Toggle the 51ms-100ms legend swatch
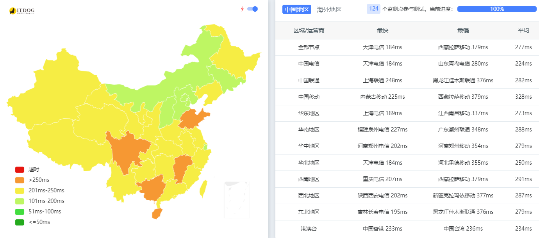The height and width of the screenshot is (238, 539). click(x=20, y=212)
